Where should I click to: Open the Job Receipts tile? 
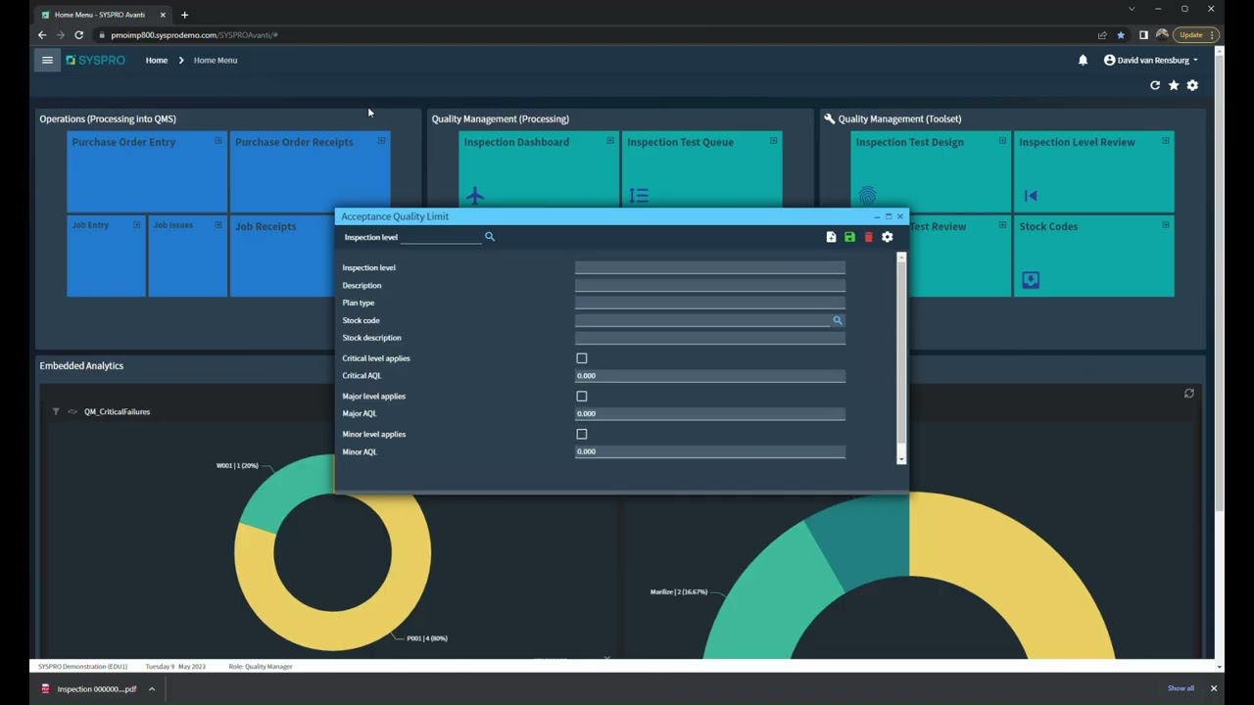pos(282,257)
